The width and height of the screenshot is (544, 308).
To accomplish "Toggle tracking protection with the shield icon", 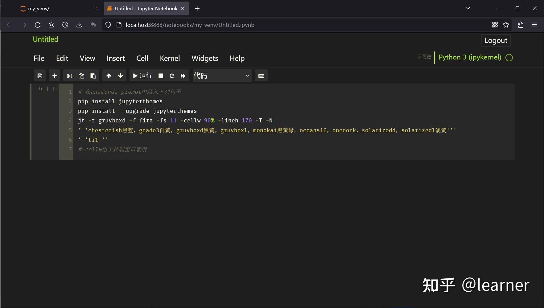I will tap(108, 25).
